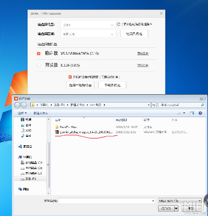
Task: Click the sidebar scrollbar down arrow
Action: [x=48, y=193]
